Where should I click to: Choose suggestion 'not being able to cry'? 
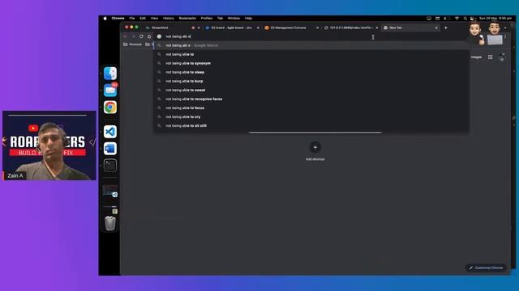click(311, 116)
